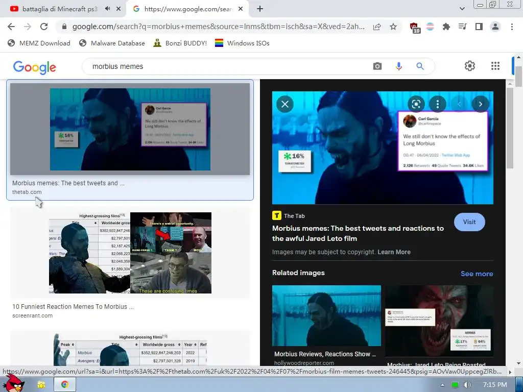Click the thetab.com source text
Screen dimensions: 523x392
tap(27, 192)
